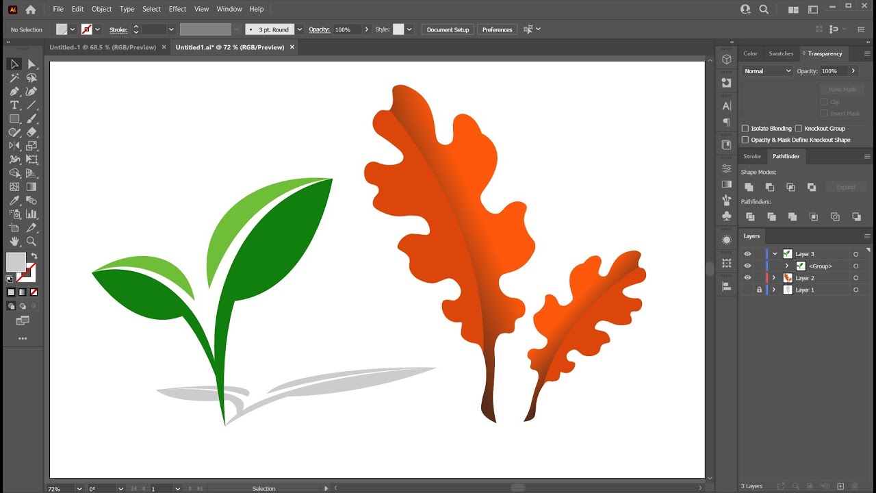876x493 pixels.
Task: Expand Layer 1 contents
Action: [775, 290]
